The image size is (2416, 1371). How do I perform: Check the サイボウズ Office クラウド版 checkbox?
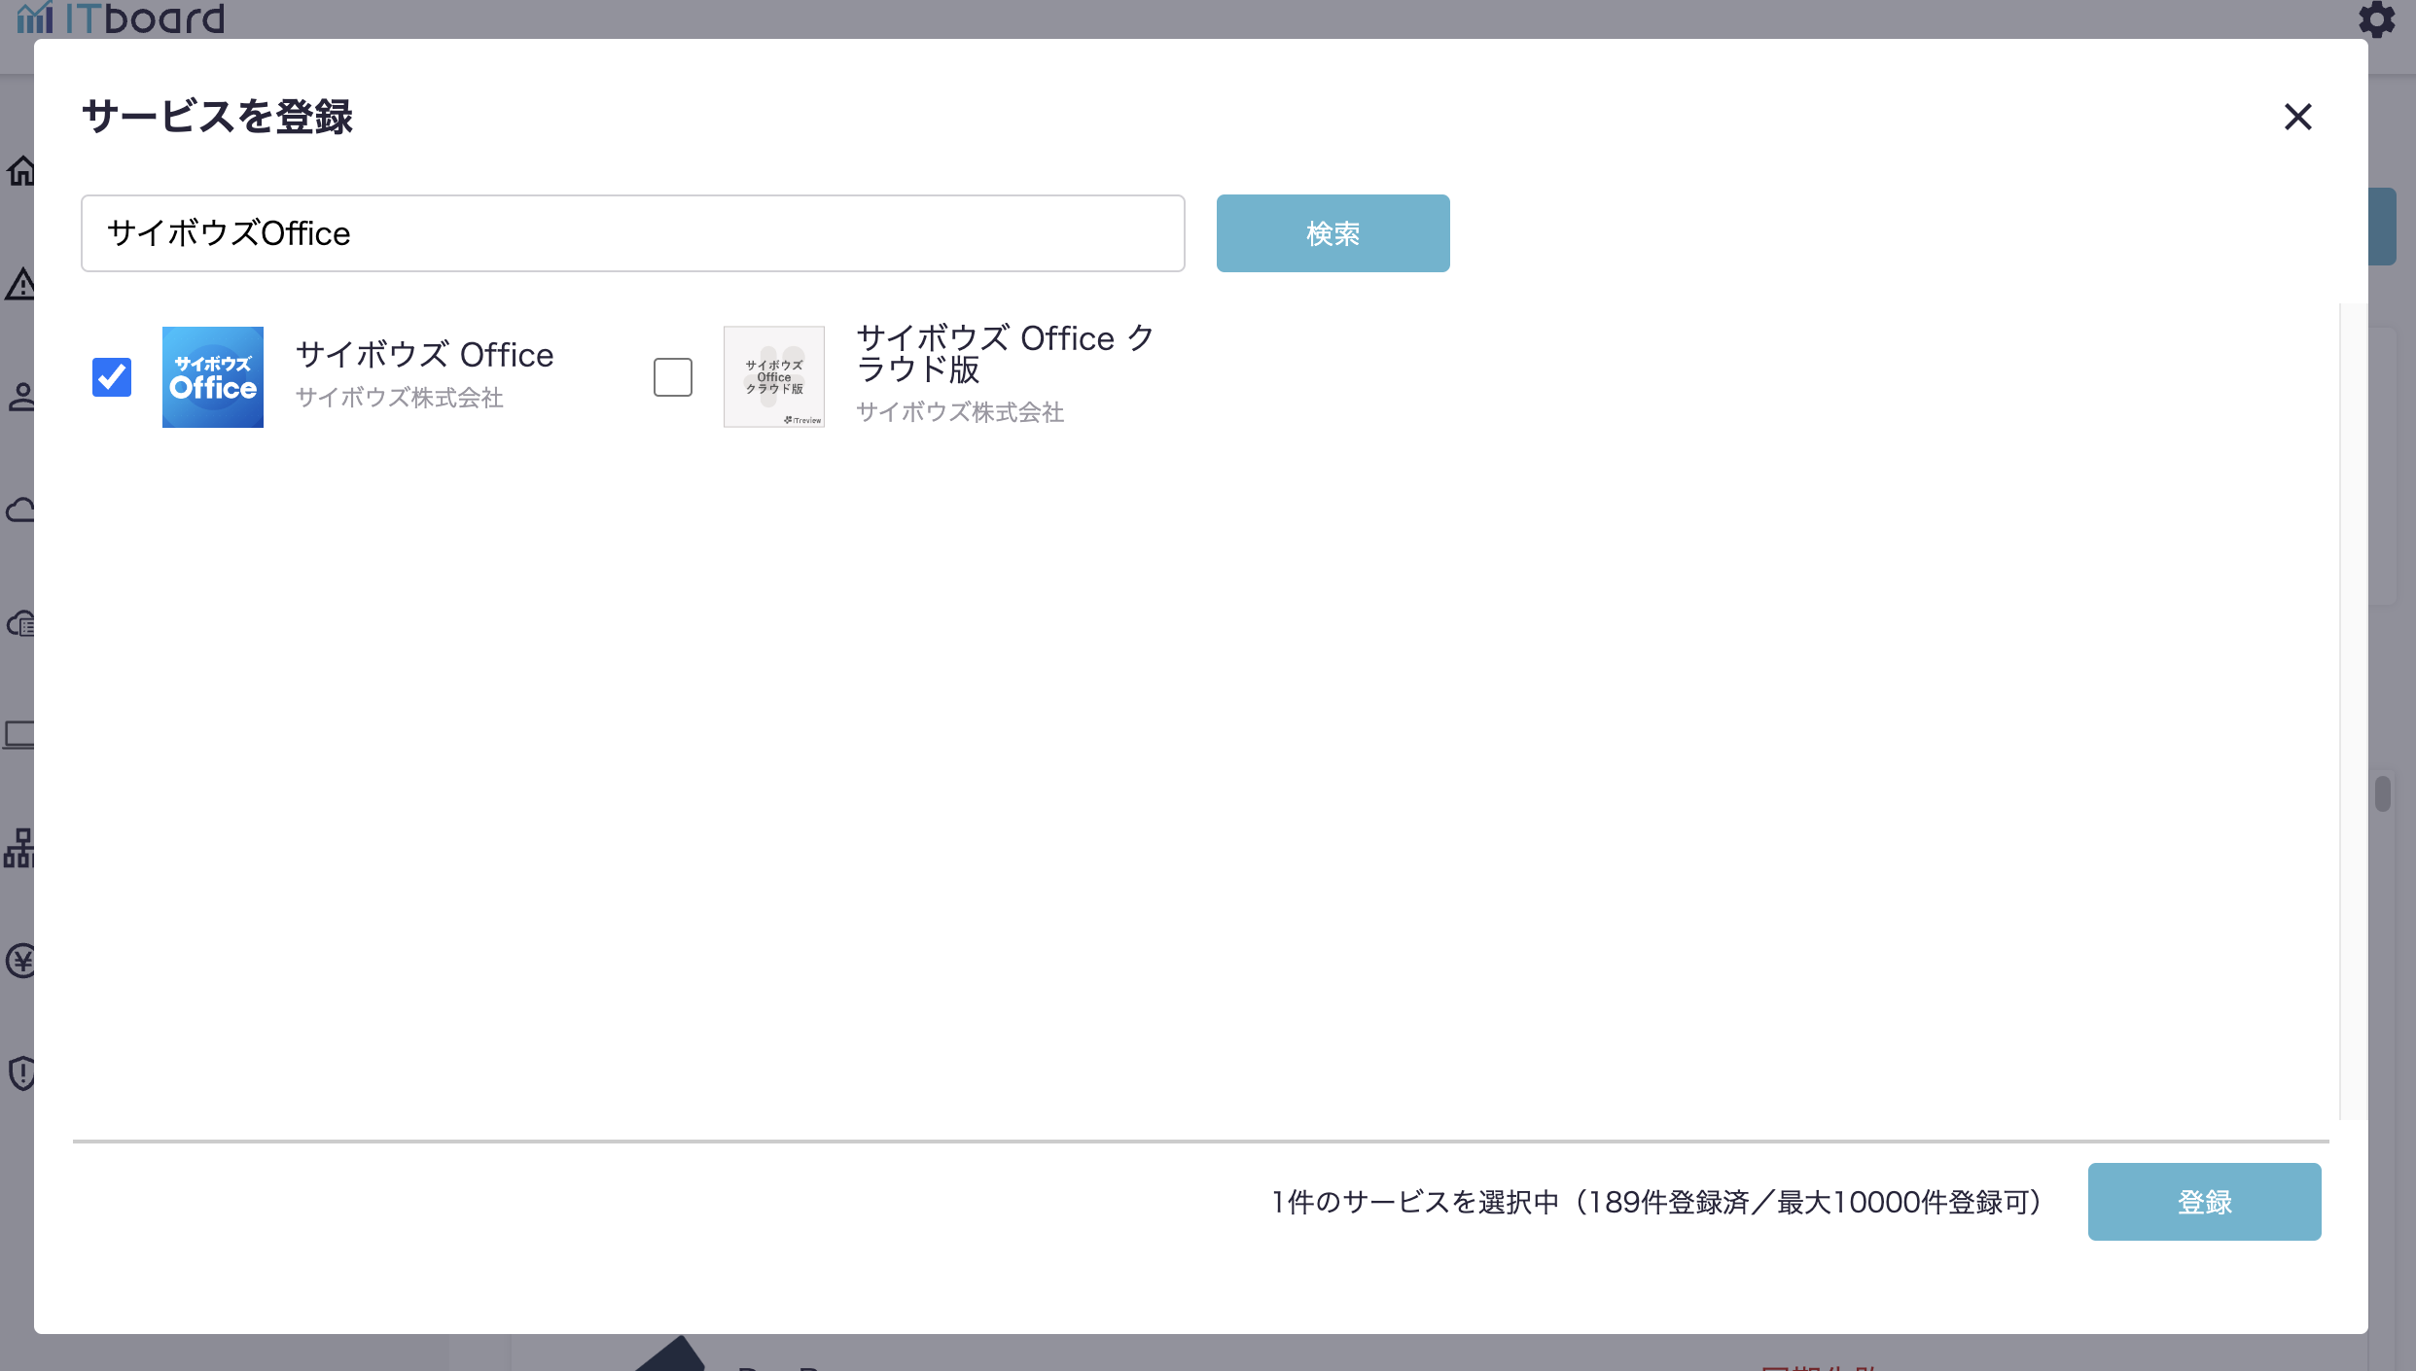(672, 377)
